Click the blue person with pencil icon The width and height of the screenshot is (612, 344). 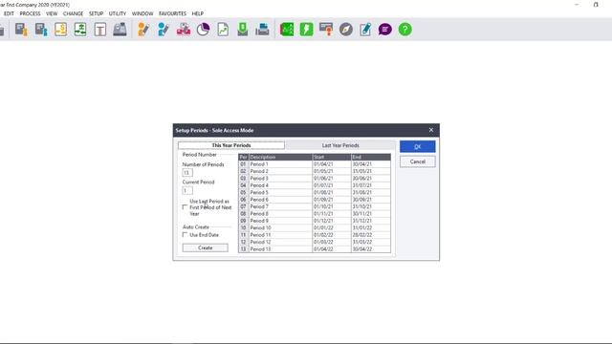[x=164, y=30]
